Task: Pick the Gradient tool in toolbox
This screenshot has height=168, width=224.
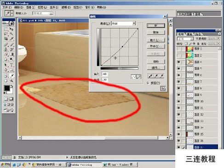Action: tap(11, 54)
